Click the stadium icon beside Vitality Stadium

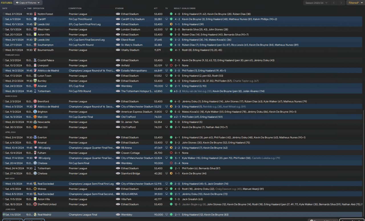click(x=118, y=50)
